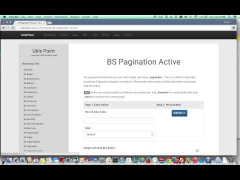Click the UtilsPoint brand link in navbar
The image size is (240, 180).
pyautogui.click(x=27, y=35)
